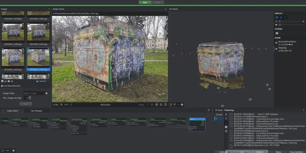This screenshot has height=153, width=306.
Task: Click the camera snapshot icon under CAMERA
Action: point(277,33)
